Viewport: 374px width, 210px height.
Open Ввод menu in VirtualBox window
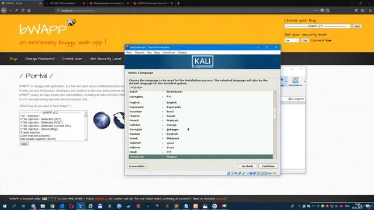[x=157, y=52]
